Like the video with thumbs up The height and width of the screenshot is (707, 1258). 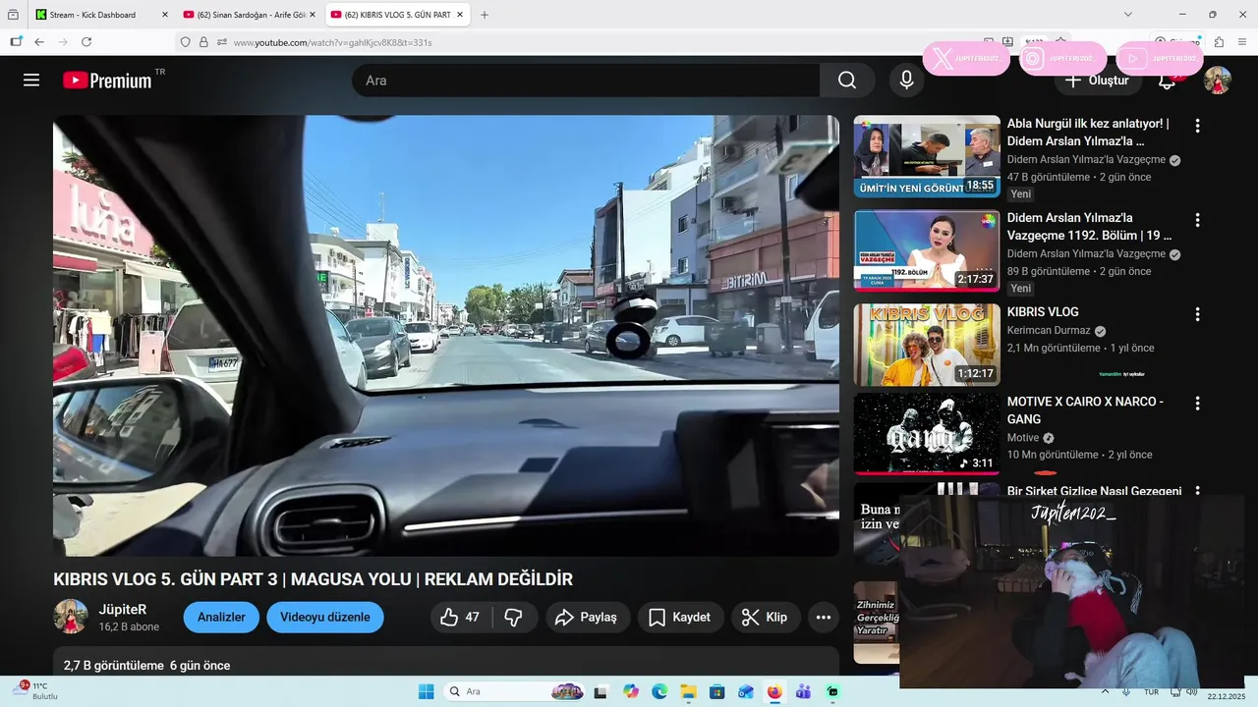point(461,618)
